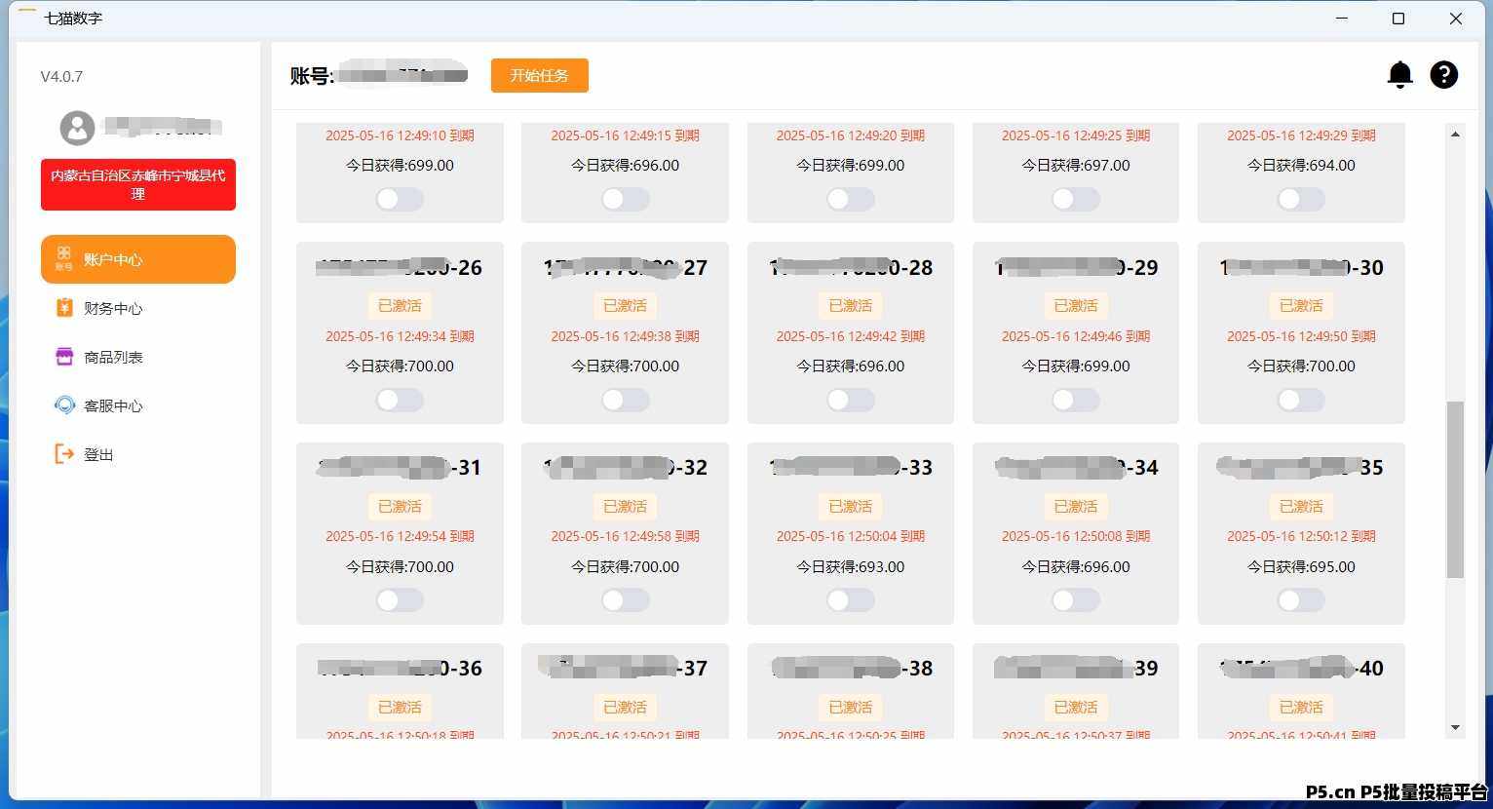Click the 财务中心 yuan icon
Screen dimensions: 1493x809
coord(64,308)
